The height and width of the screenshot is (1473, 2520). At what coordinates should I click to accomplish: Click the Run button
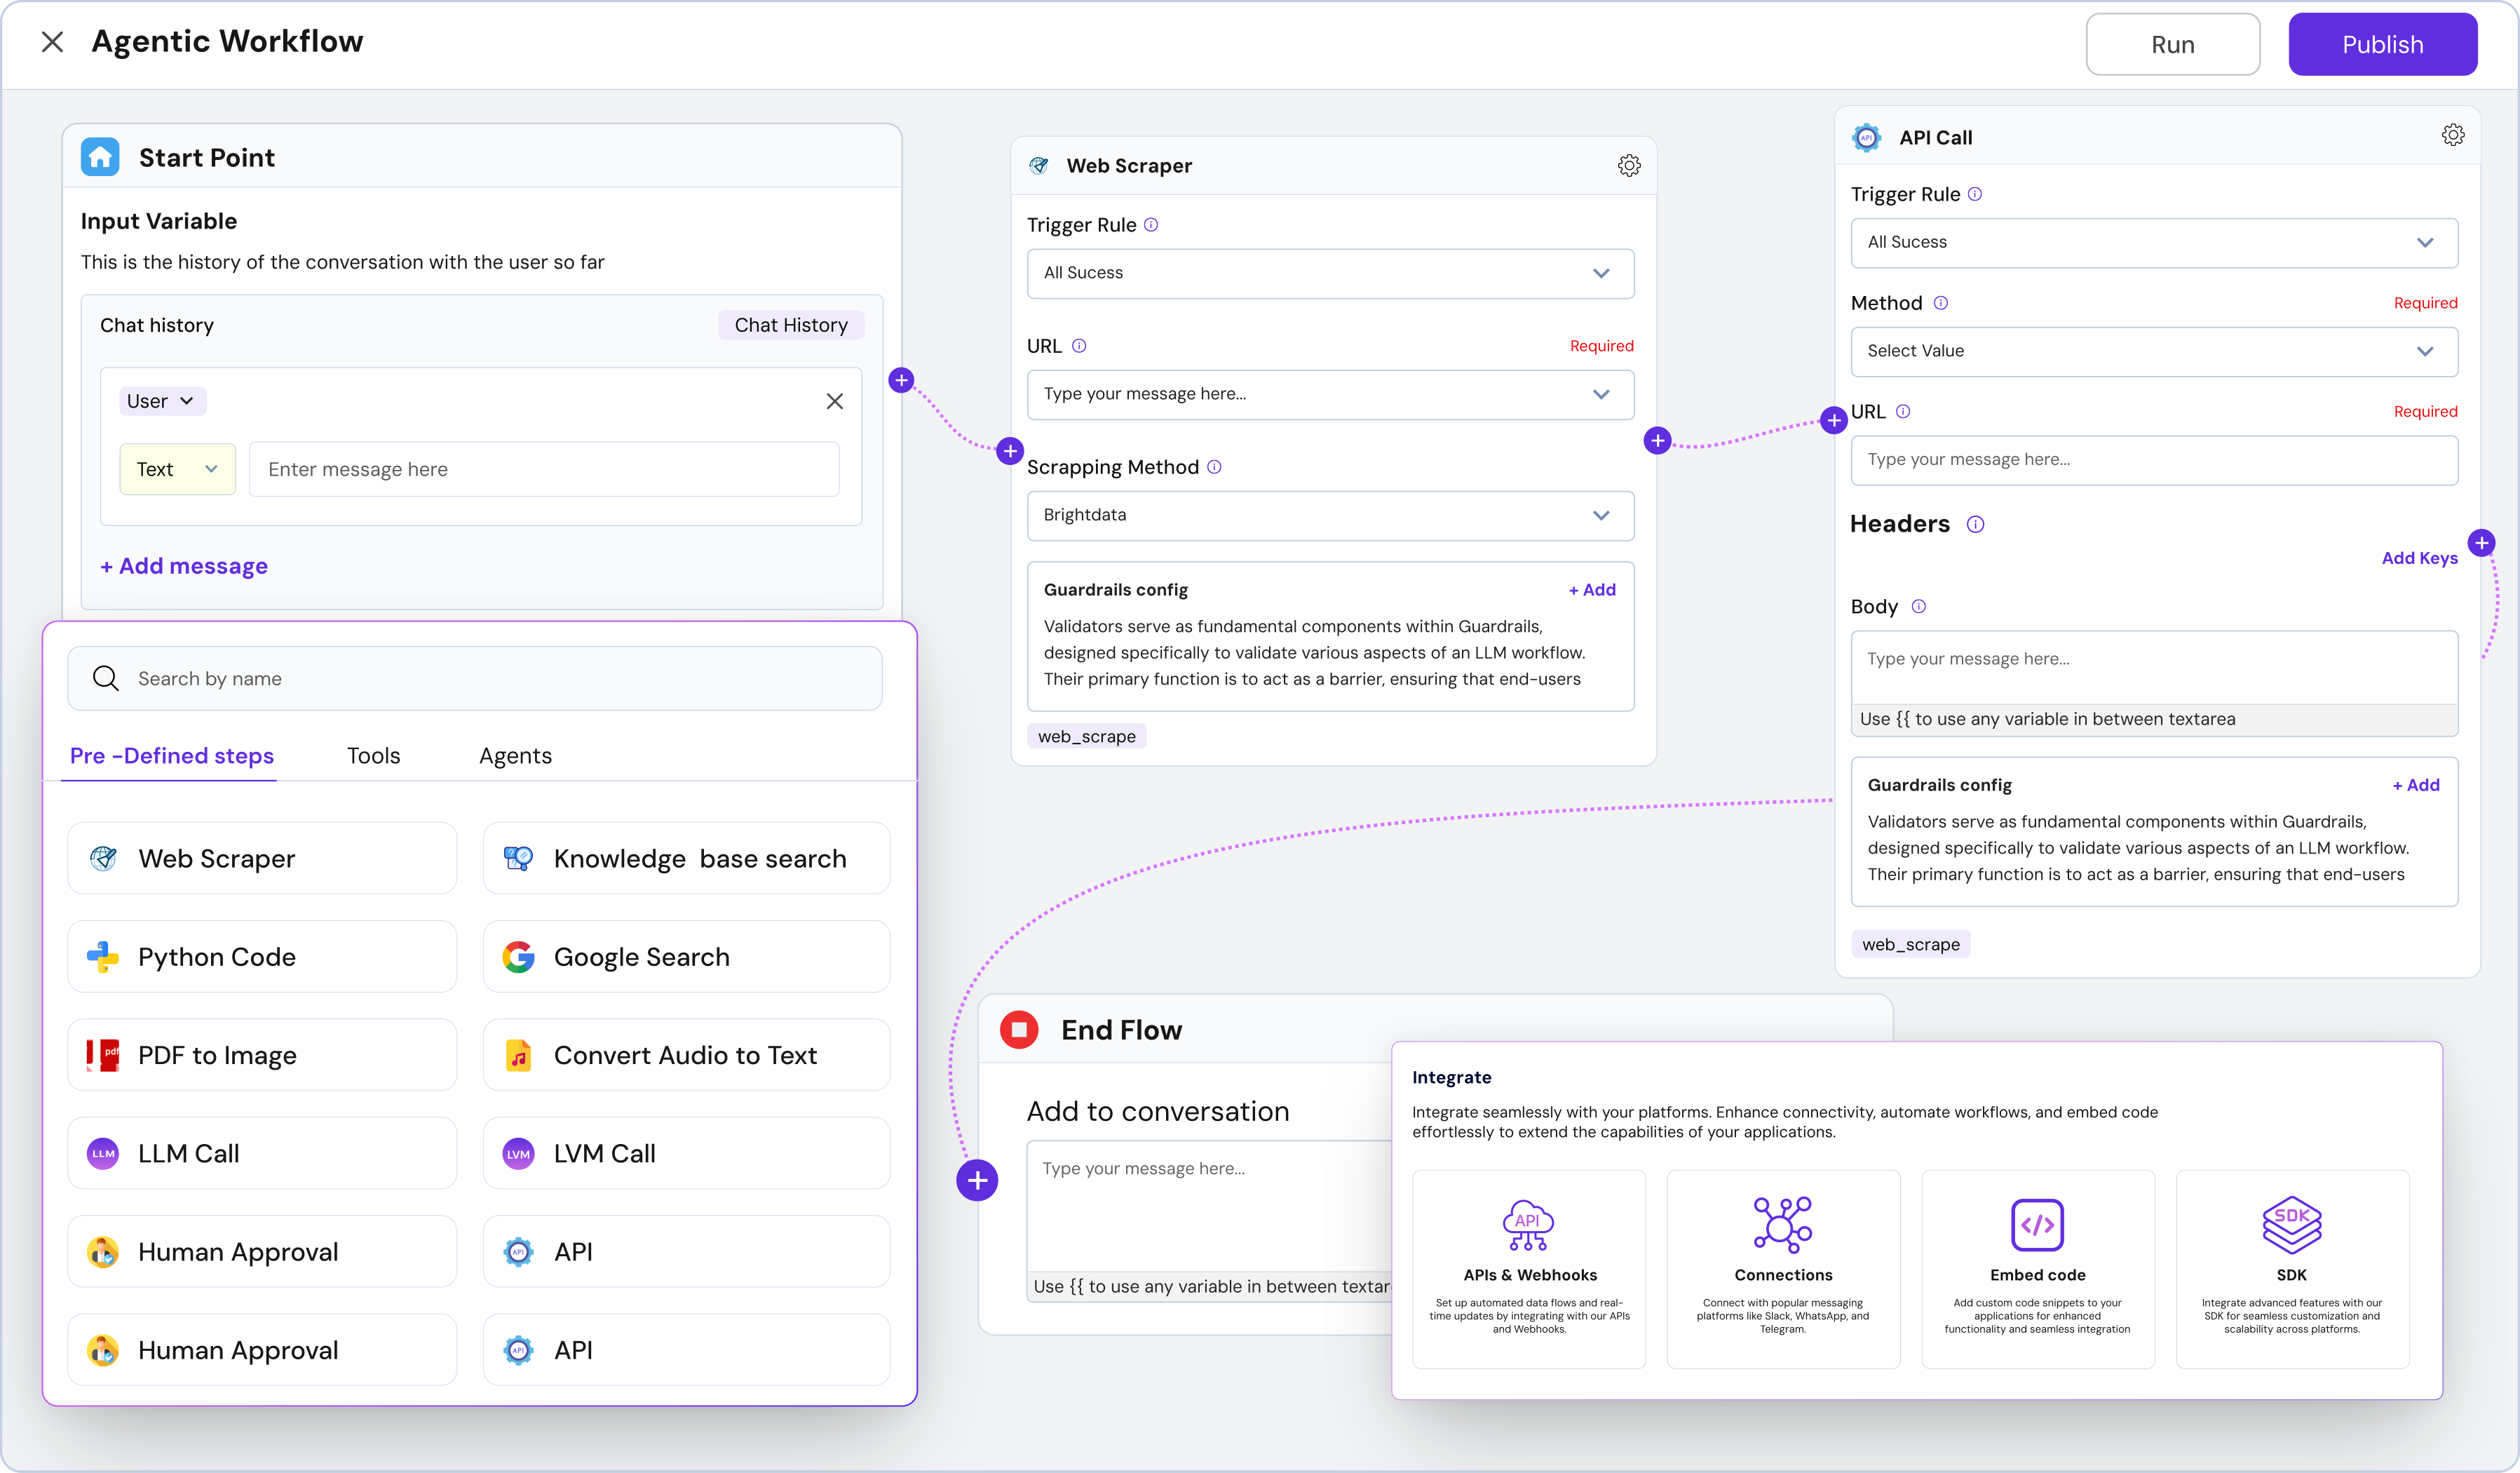[2172, 44]
